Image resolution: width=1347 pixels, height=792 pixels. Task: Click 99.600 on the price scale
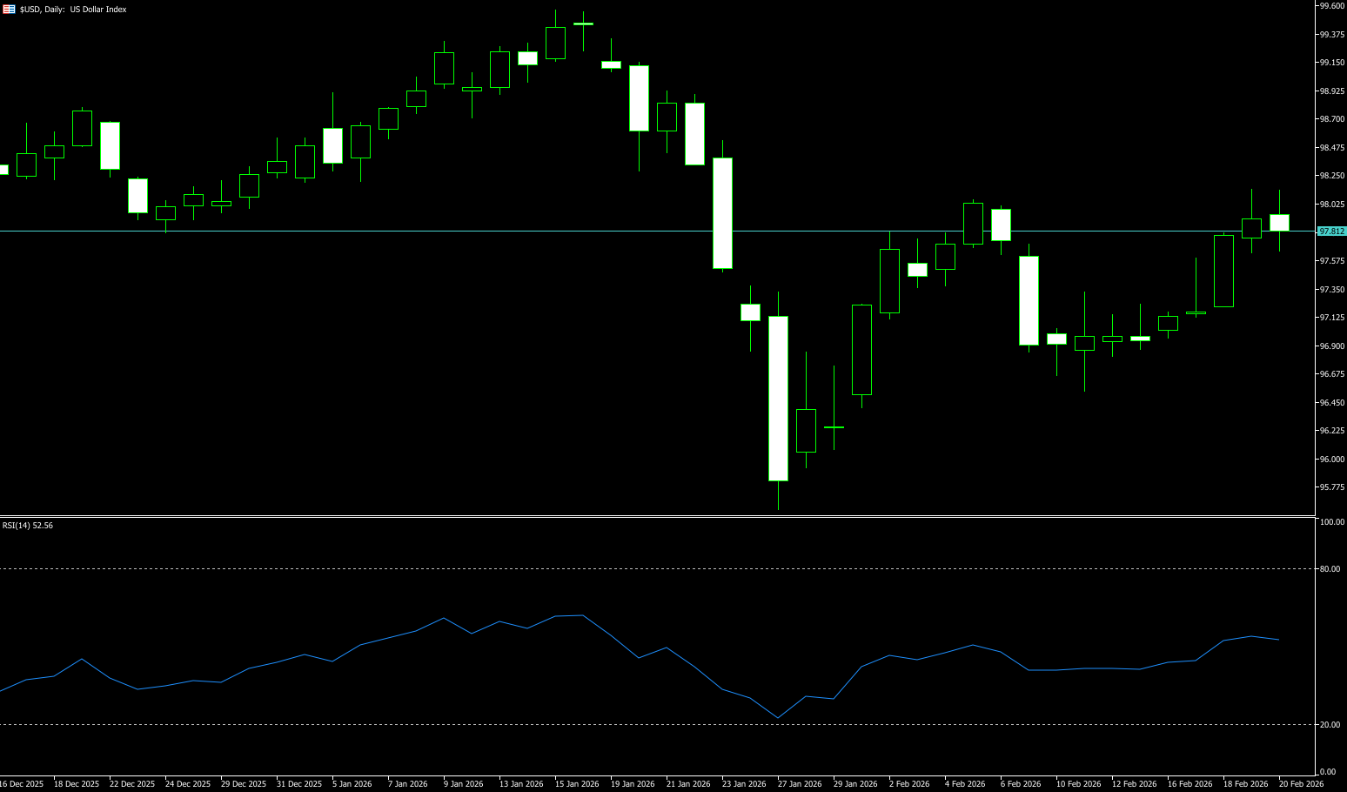pyautogui.click(x=1331, y=6)
